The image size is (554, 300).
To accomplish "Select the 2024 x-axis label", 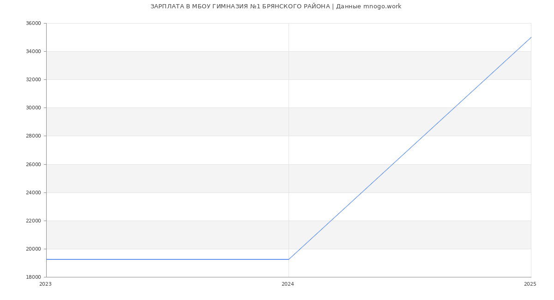I will 288,284.
